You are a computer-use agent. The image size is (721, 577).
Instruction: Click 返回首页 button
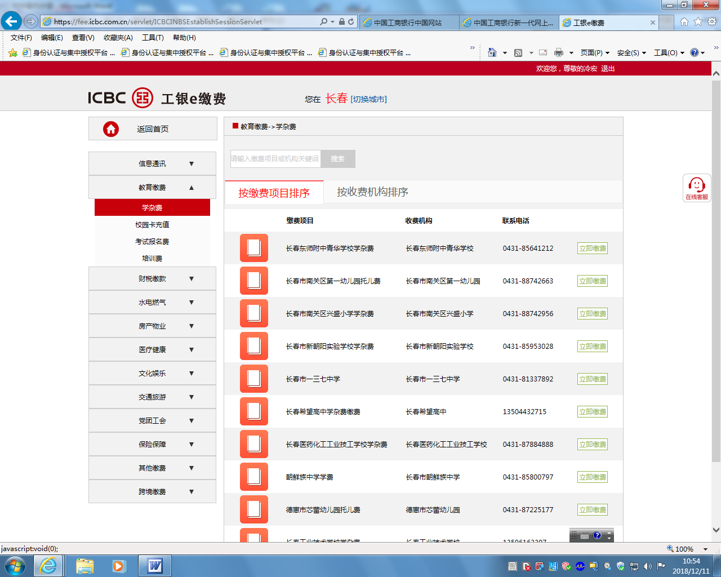pyautogui.click(x=153, y=129)
